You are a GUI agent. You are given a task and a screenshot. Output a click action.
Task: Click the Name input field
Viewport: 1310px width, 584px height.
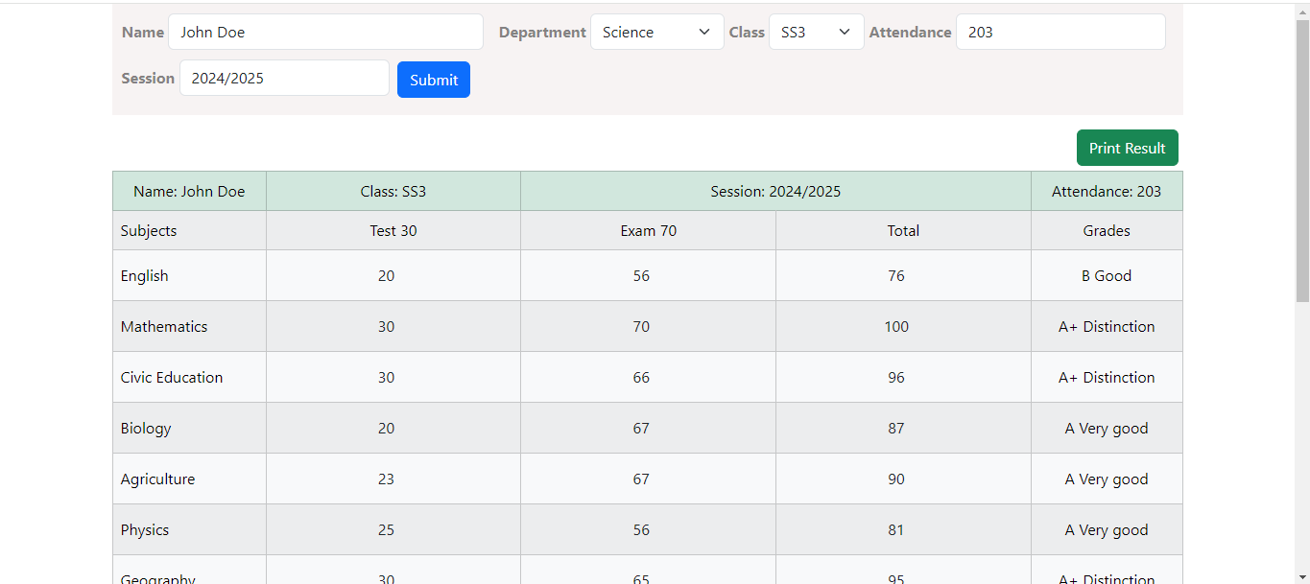325,32
